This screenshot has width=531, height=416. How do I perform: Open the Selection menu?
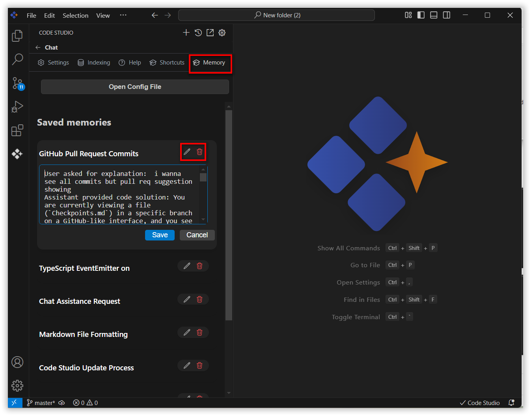coord(75,15)
